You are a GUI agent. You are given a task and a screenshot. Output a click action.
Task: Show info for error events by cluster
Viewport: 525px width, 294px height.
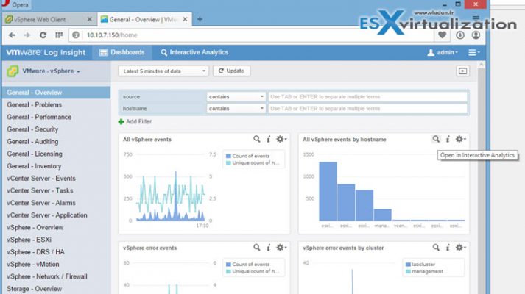(448, 248)
